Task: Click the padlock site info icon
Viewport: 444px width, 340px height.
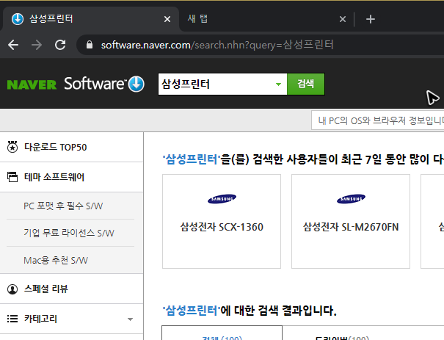Action: coord(90,45)
